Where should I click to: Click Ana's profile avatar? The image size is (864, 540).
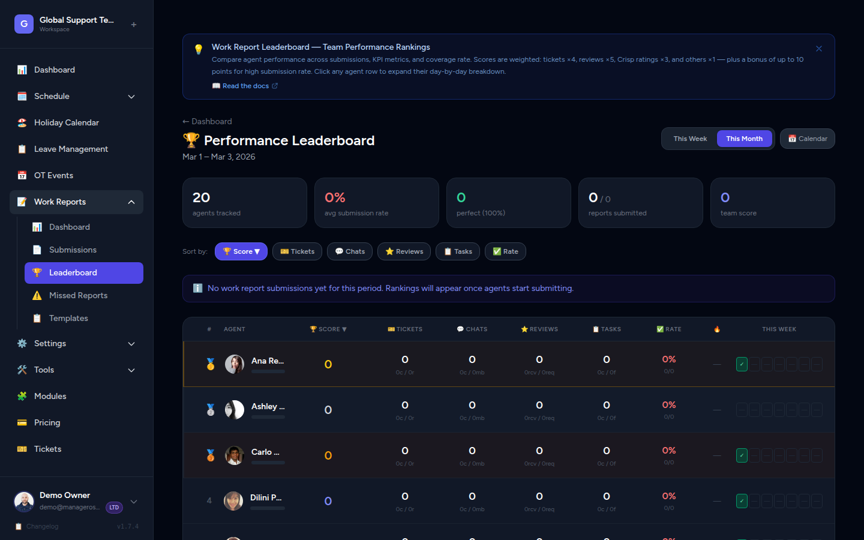[235, 364]
